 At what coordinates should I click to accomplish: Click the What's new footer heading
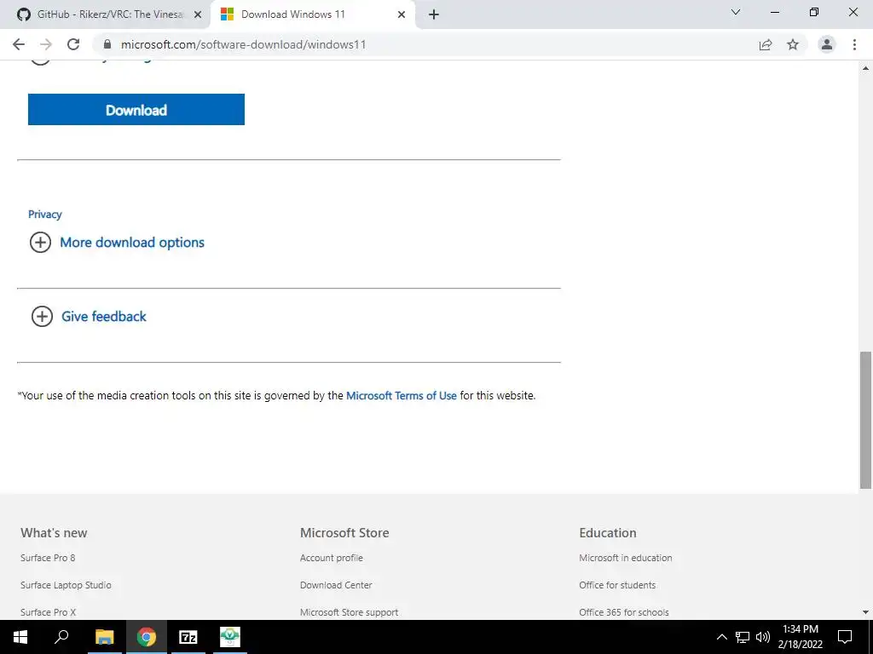tap(54, 533)
